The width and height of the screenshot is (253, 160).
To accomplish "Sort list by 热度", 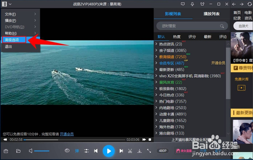I will coord(177,37).
